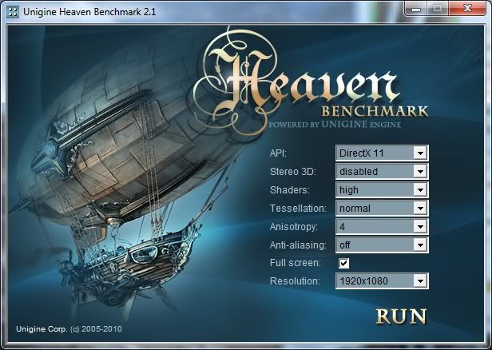This screenshot has width=492, height=350.
Task: Minimize the Heaven Benchmark window
Action: click(x=416, y=9)
